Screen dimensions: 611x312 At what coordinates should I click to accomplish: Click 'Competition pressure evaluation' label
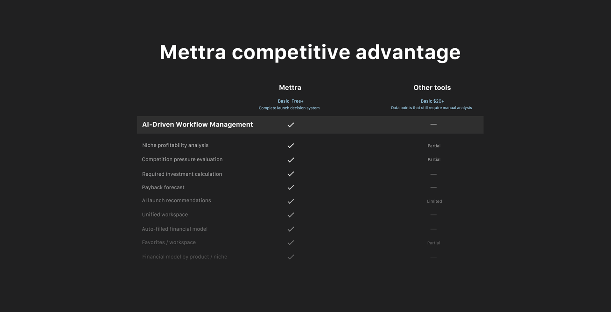click(182, 159)
